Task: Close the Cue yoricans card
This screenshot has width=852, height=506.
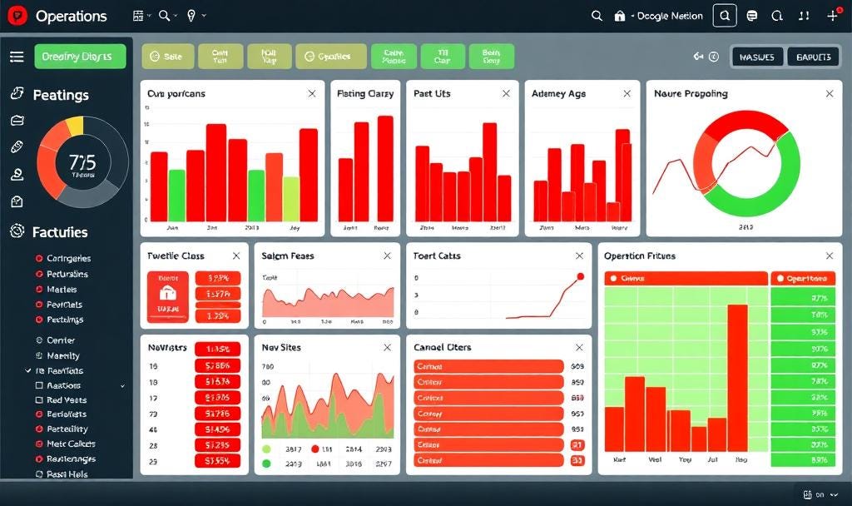Action: (x=312, y=93)
